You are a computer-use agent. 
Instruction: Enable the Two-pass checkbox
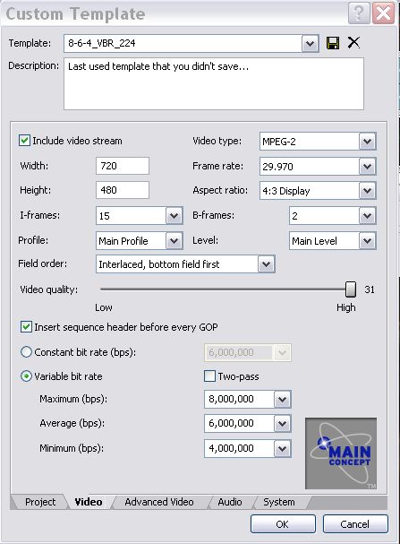[210, 376]
